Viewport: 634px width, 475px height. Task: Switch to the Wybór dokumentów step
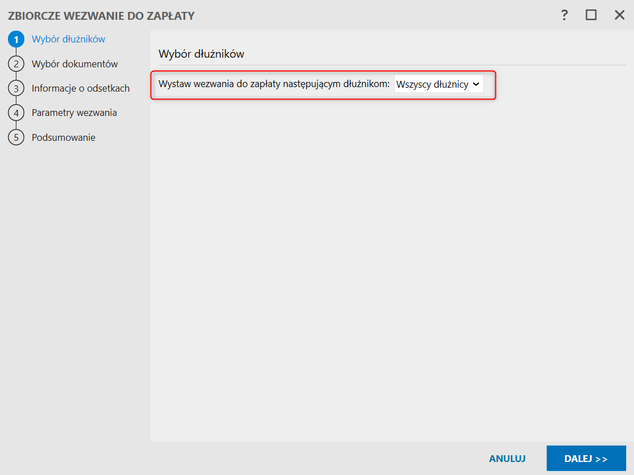coord(75,64)
